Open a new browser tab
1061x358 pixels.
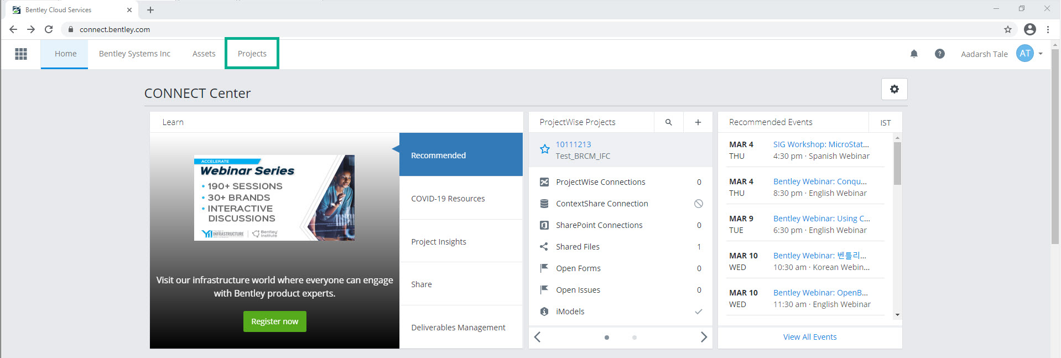coord(150,10)
